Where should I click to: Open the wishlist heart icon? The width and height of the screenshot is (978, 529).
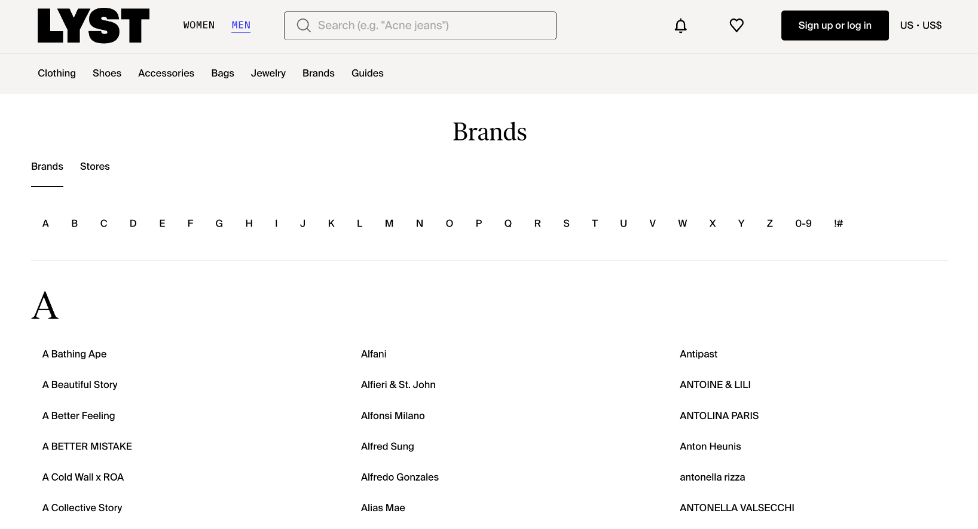click(x=736, y=26)
